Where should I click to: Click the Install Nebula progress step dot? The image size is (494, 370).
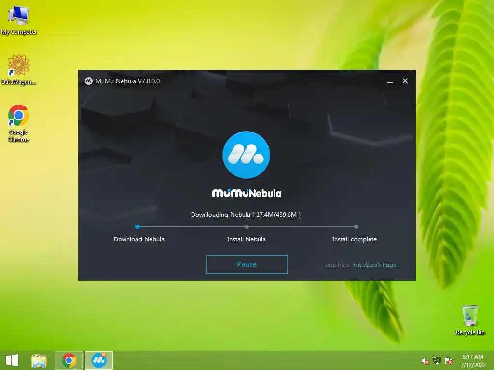coord(247,226)
